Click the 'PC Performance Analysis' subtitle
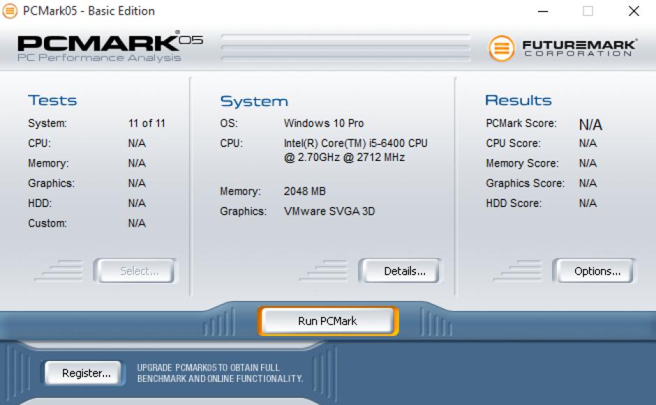 (x=99, y=58)
